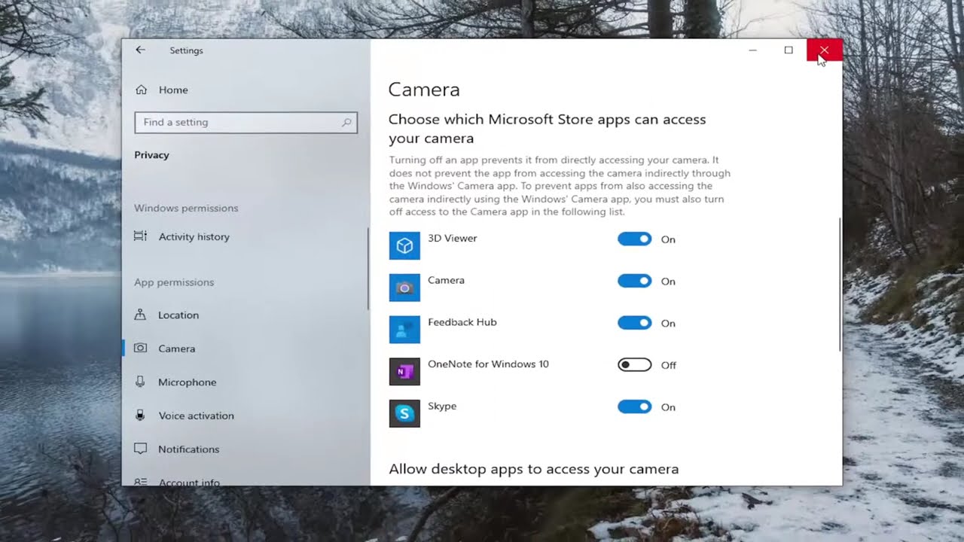The image size is (964, 542).
Task: Click the search magnifier icon
Action: (346, 122)
